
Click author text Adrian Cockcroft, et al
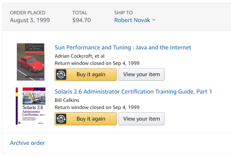point(79,56)
